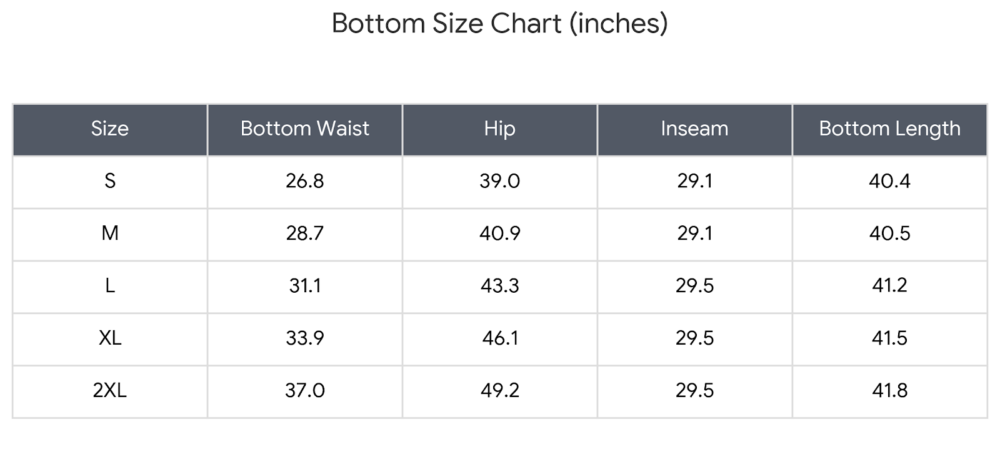The height and width of the screenshot is (467, 1000).
Task: Select waist value 31.1 cell
Action: tap(305, 286)
